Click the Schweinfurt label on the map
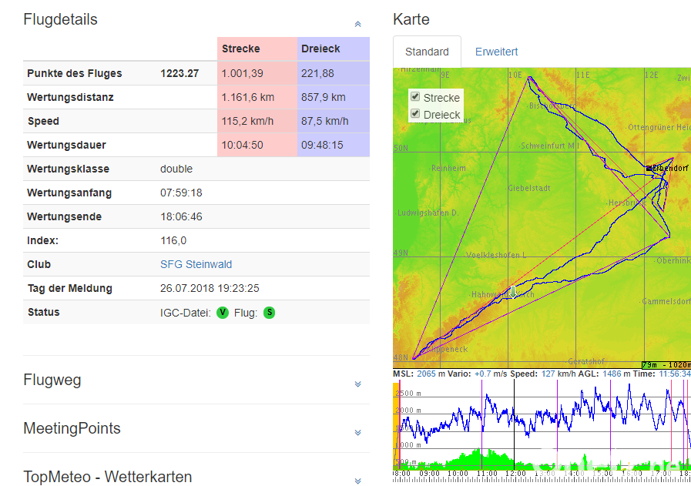 [548, 146]
